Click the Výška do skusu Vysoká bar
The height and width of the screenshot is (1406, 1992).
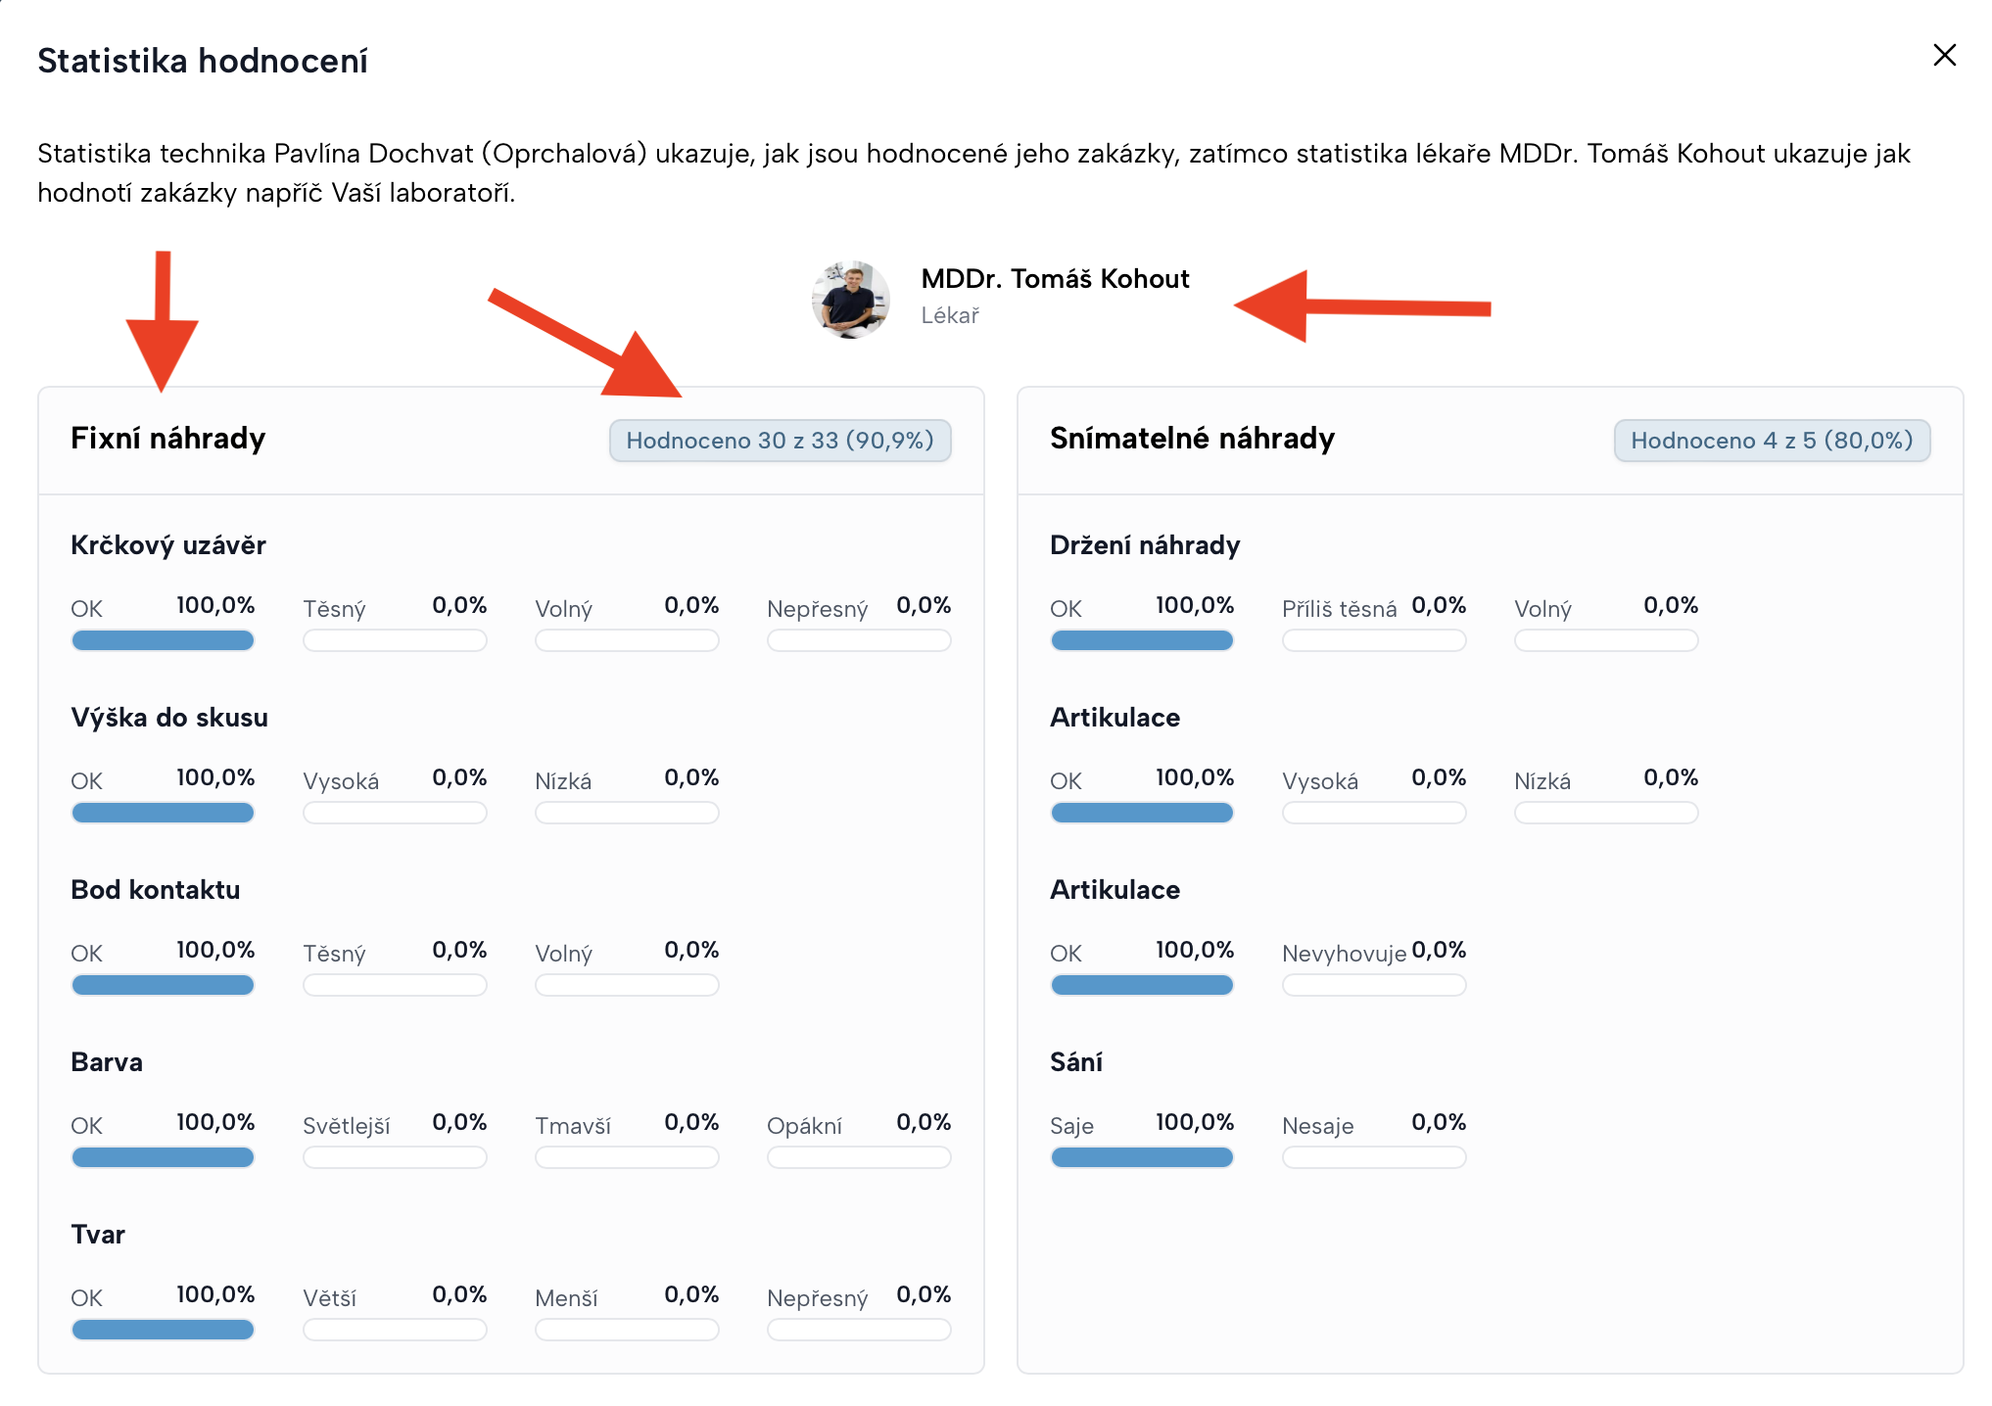click(395, 813)
